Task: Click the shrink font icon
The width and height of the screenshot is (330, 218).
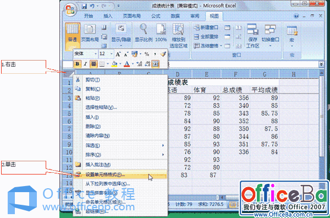Action: pos(126,54)
